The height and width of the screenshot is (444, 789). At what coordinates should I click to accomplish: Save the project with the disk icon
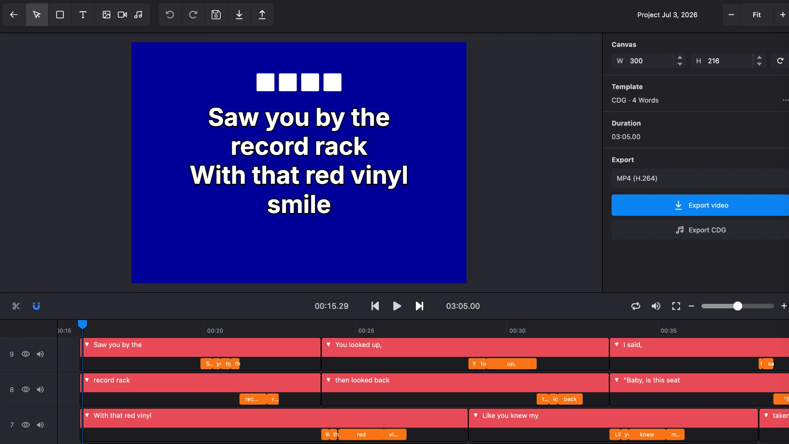(216, 15)
